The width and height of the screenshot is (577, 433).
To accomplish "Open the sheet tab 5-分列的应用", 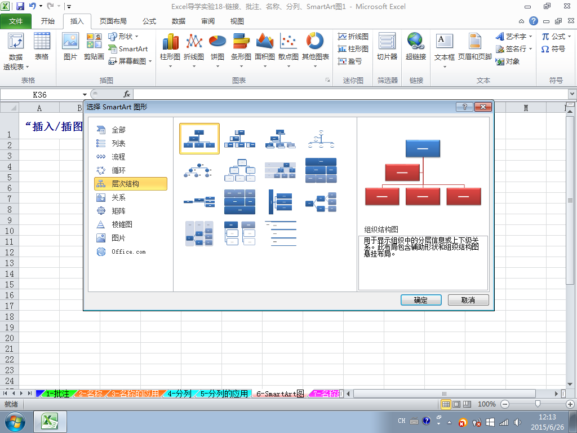I will click(x=224, y=394).
